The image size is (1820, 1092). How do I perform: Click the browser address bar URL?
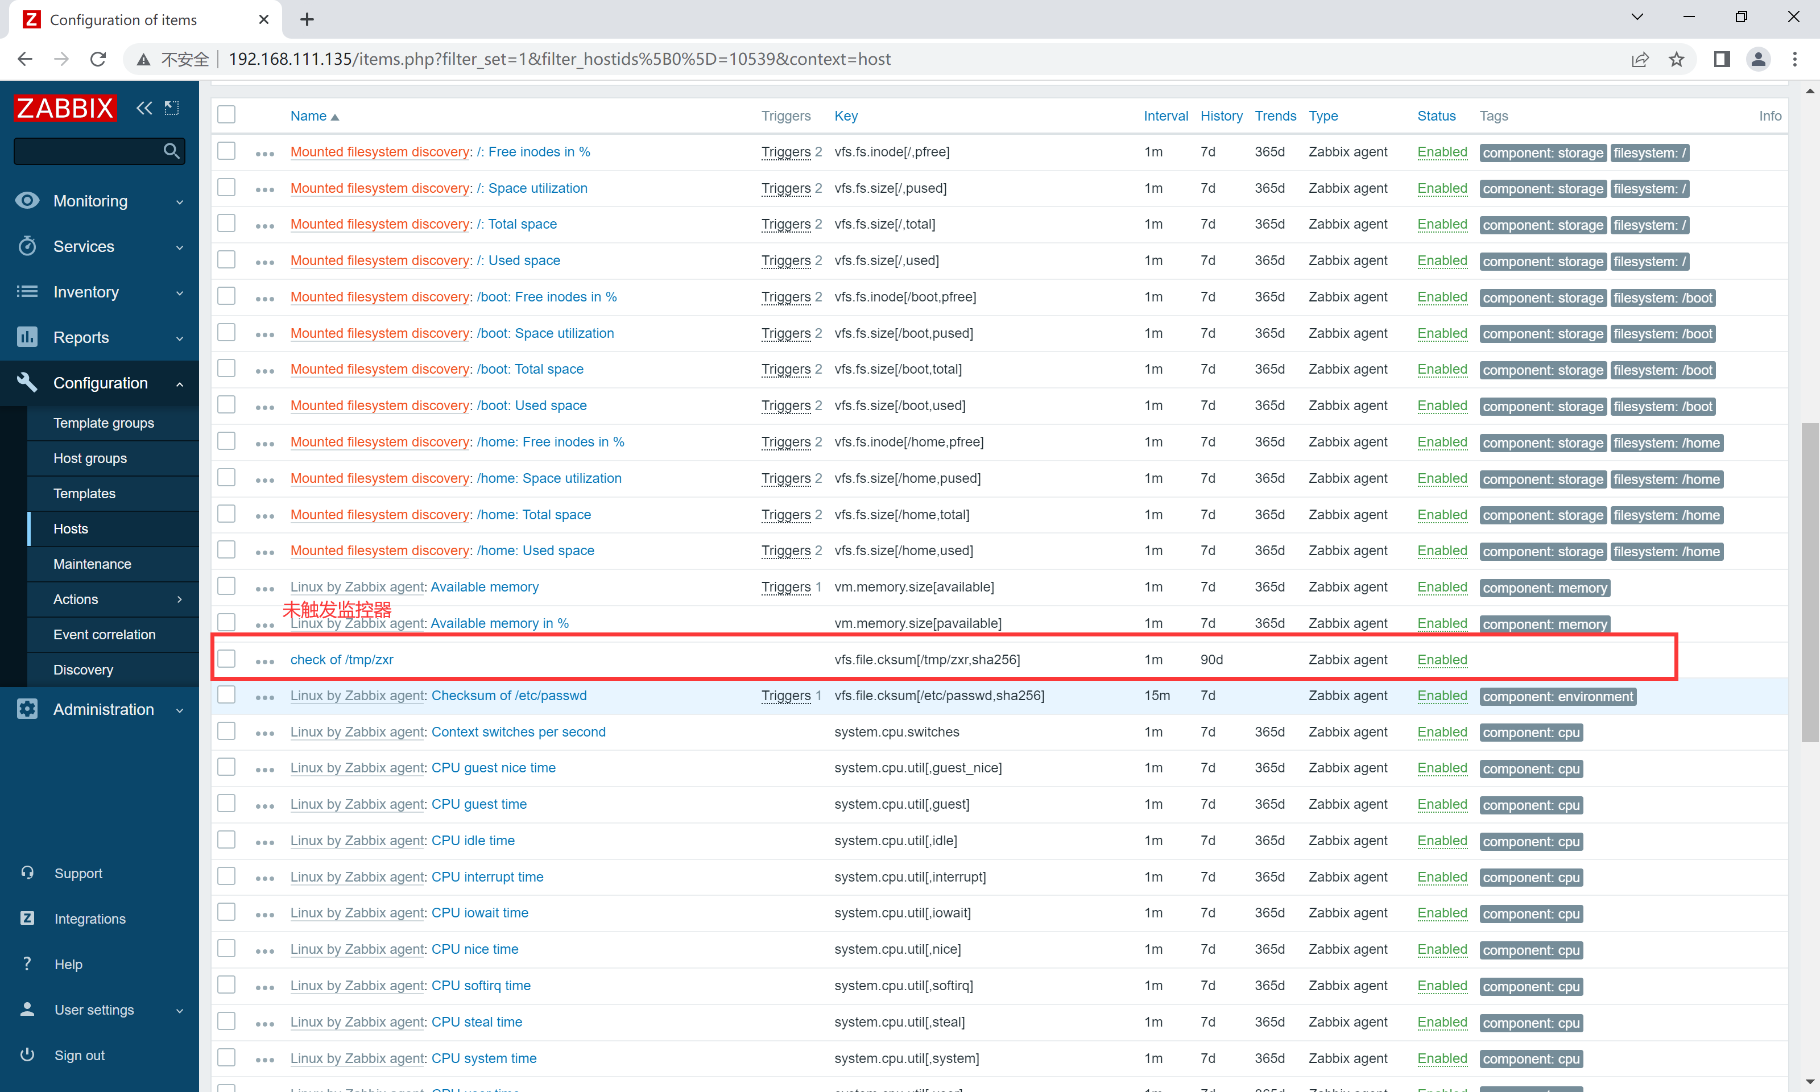point(559,60)
